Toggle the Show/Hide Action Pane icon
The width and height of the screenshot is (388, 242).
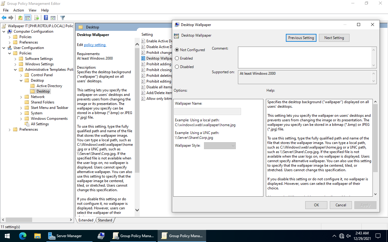(53, 18)
